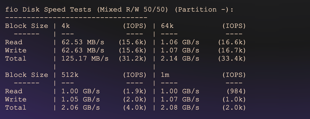Viewport: 310px width, 119px height.
Task: Click the fio Disk Speed Tests title line
Action: tap(120, 10)
